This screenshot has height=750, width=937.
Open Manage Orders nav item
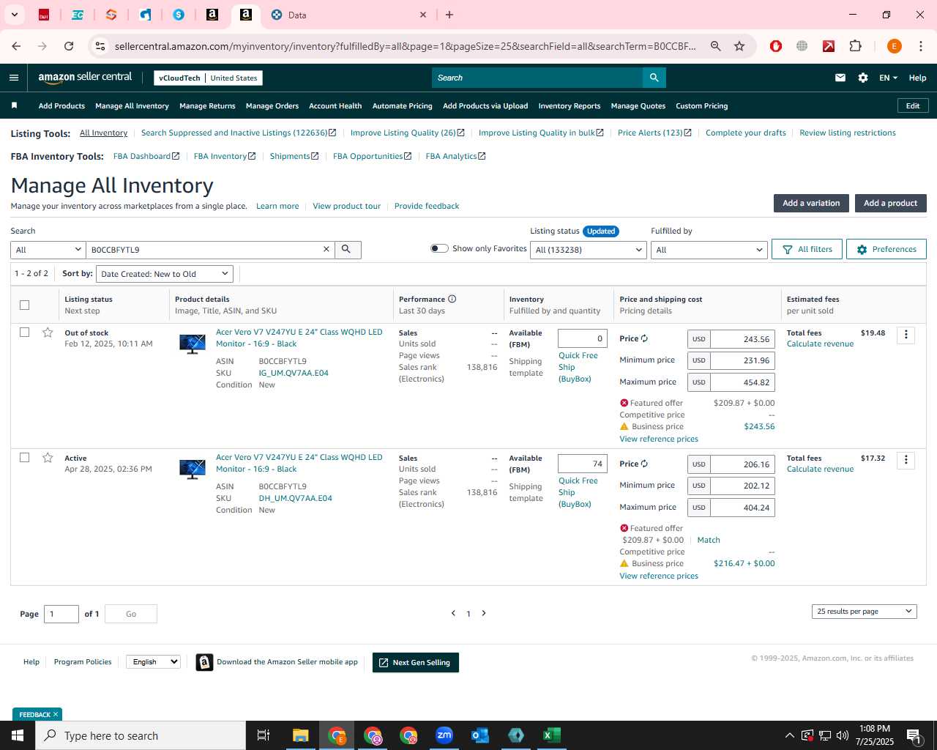coord(272,105)
